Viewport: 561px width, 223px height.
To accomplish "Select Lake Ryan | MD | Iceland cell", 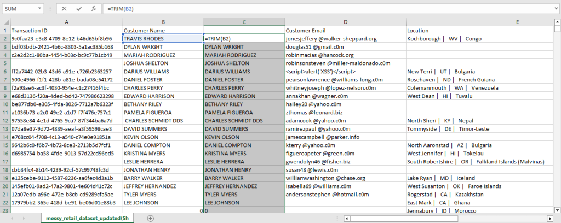I will tap(479, 178).
